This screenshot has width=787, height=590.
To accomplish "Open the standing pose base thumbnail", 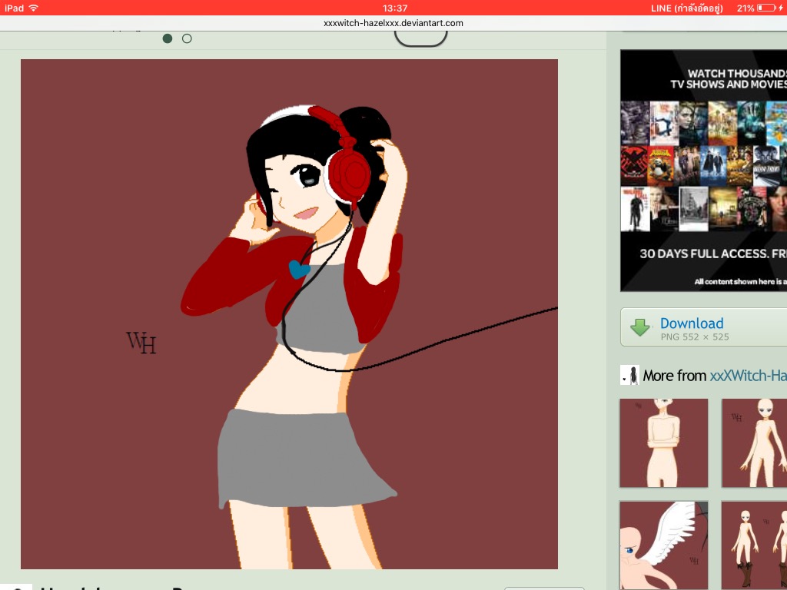I will (754, 442).
